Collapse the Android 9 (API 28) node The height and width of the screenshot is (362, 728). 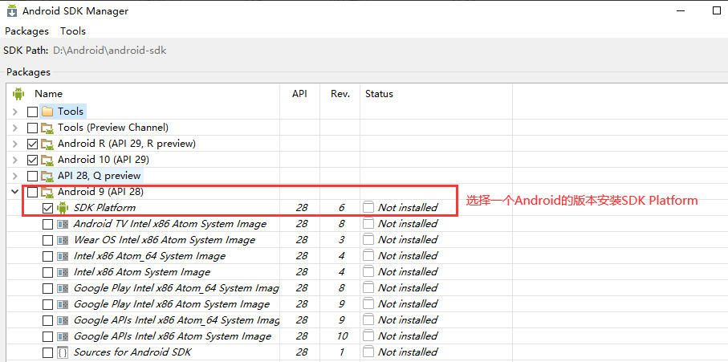pyautogui.click(x=16, y=192)
